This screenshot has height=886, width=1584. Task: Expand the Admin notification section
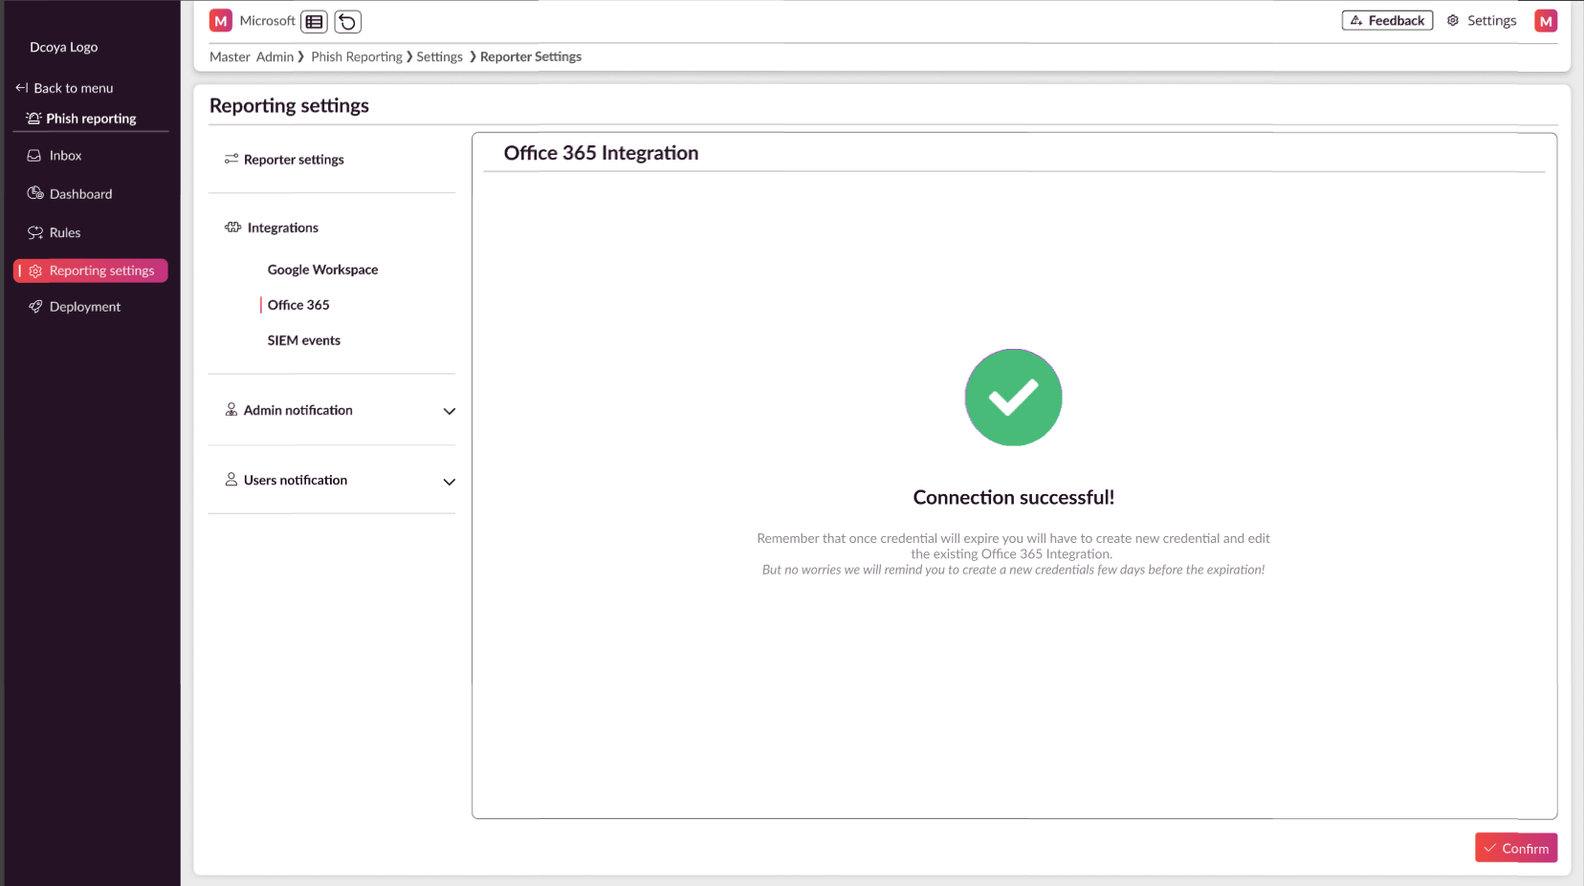coord(449,411)
